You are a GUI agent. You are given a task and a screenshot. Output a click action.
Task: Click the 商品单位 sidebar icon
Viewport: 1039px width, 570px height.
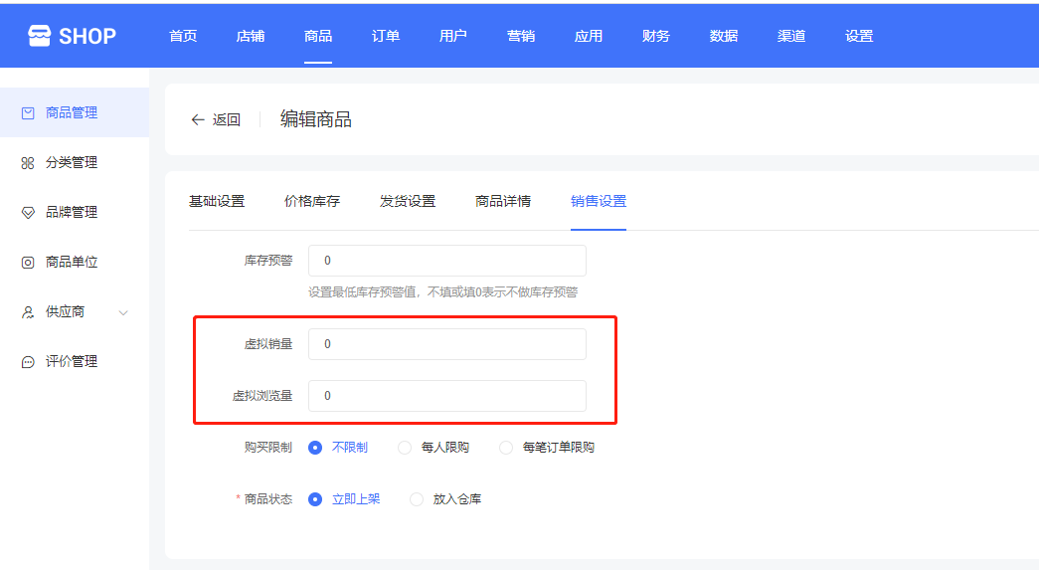28,263
